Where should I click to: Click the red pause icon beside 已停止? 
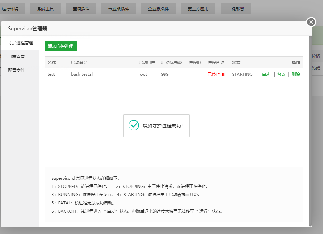point(223,74)
